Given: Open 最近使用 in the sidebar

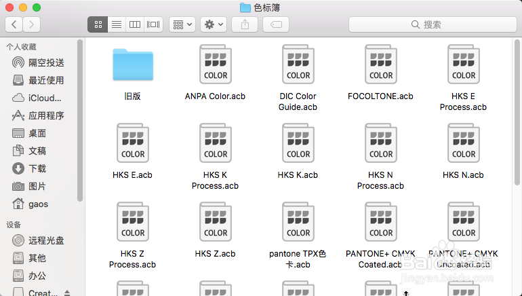Looking at the screenshot, I should (x=38, y=80).
